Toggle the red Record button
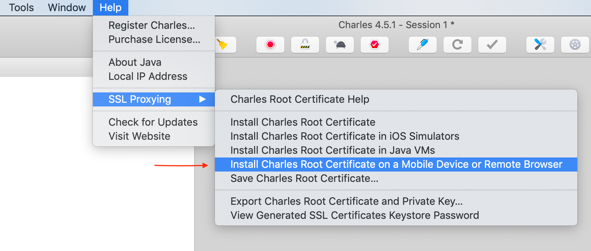 point(270,45)
